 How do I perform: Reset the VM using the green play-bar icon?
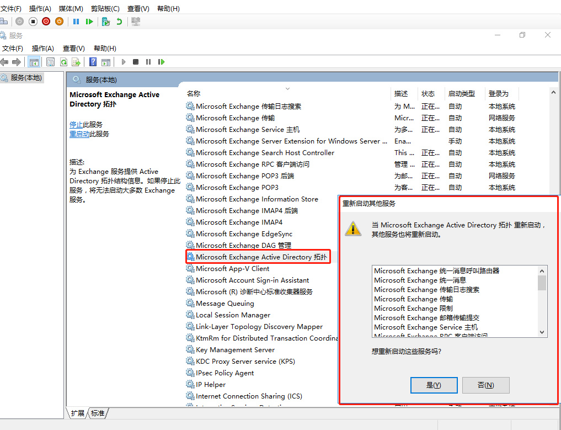click(89, 22)
